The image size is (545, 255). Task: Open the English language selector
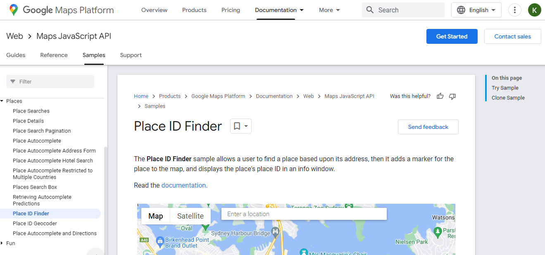click(476, 10)
